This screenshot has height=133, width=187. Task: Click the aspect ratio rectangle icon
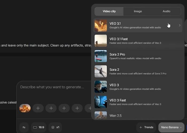pos(35,127)
